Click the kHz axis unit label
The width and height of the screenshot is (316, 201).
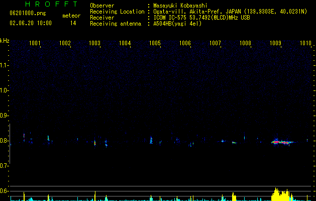coord(5,41)
